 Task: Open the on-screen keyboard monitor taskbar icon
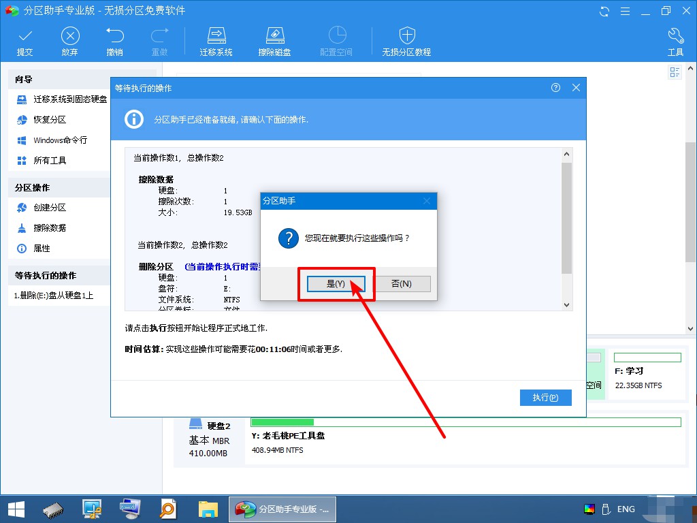point(130,509)
